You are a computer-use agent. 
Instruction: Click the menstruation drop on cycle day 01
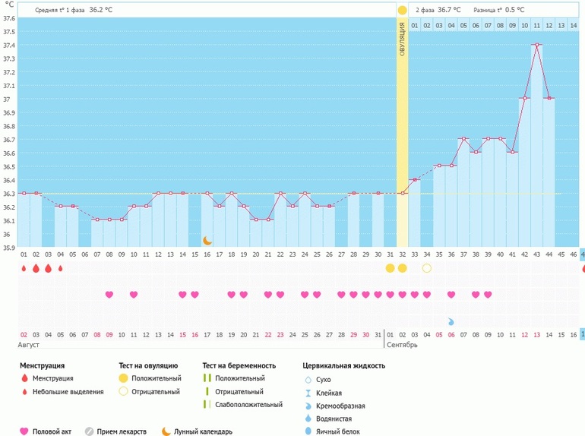pyautogui.click(x=24, y=268)
